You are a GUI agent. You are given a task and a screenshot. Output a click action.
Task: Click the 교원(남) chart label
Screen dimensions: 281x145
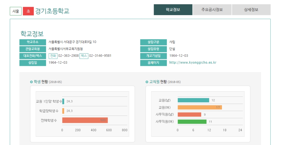pyautogui.click(x=164, y=100)
